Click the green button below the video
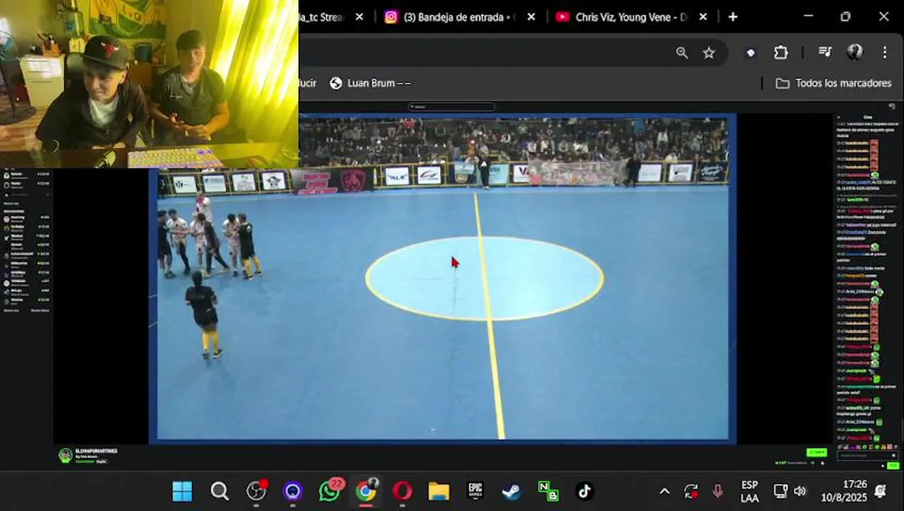The width and height of the screenshot is (904, 511). (817, 452)
